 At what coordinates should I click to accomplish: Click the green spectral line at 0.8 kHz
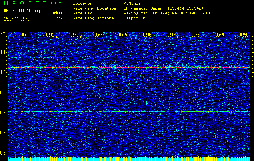pos(129,112)
